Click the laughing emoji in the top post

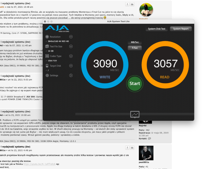pos(105,18)
